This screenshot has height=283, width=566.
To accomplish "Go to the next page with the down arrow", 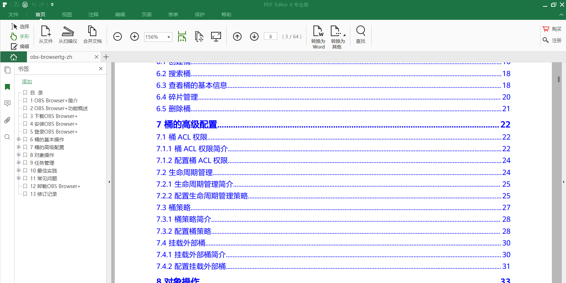I will coord(254,36).
